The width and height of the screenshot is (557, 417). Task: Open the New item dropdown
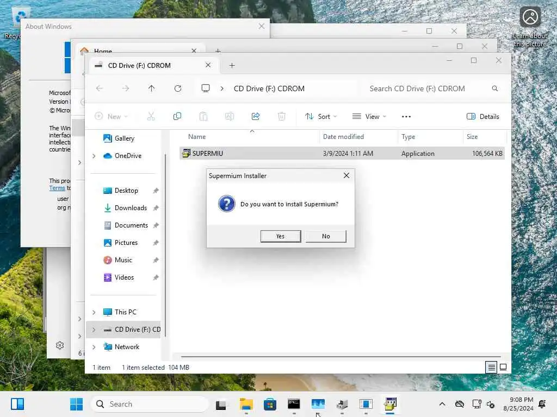click(x=111, y=116)
